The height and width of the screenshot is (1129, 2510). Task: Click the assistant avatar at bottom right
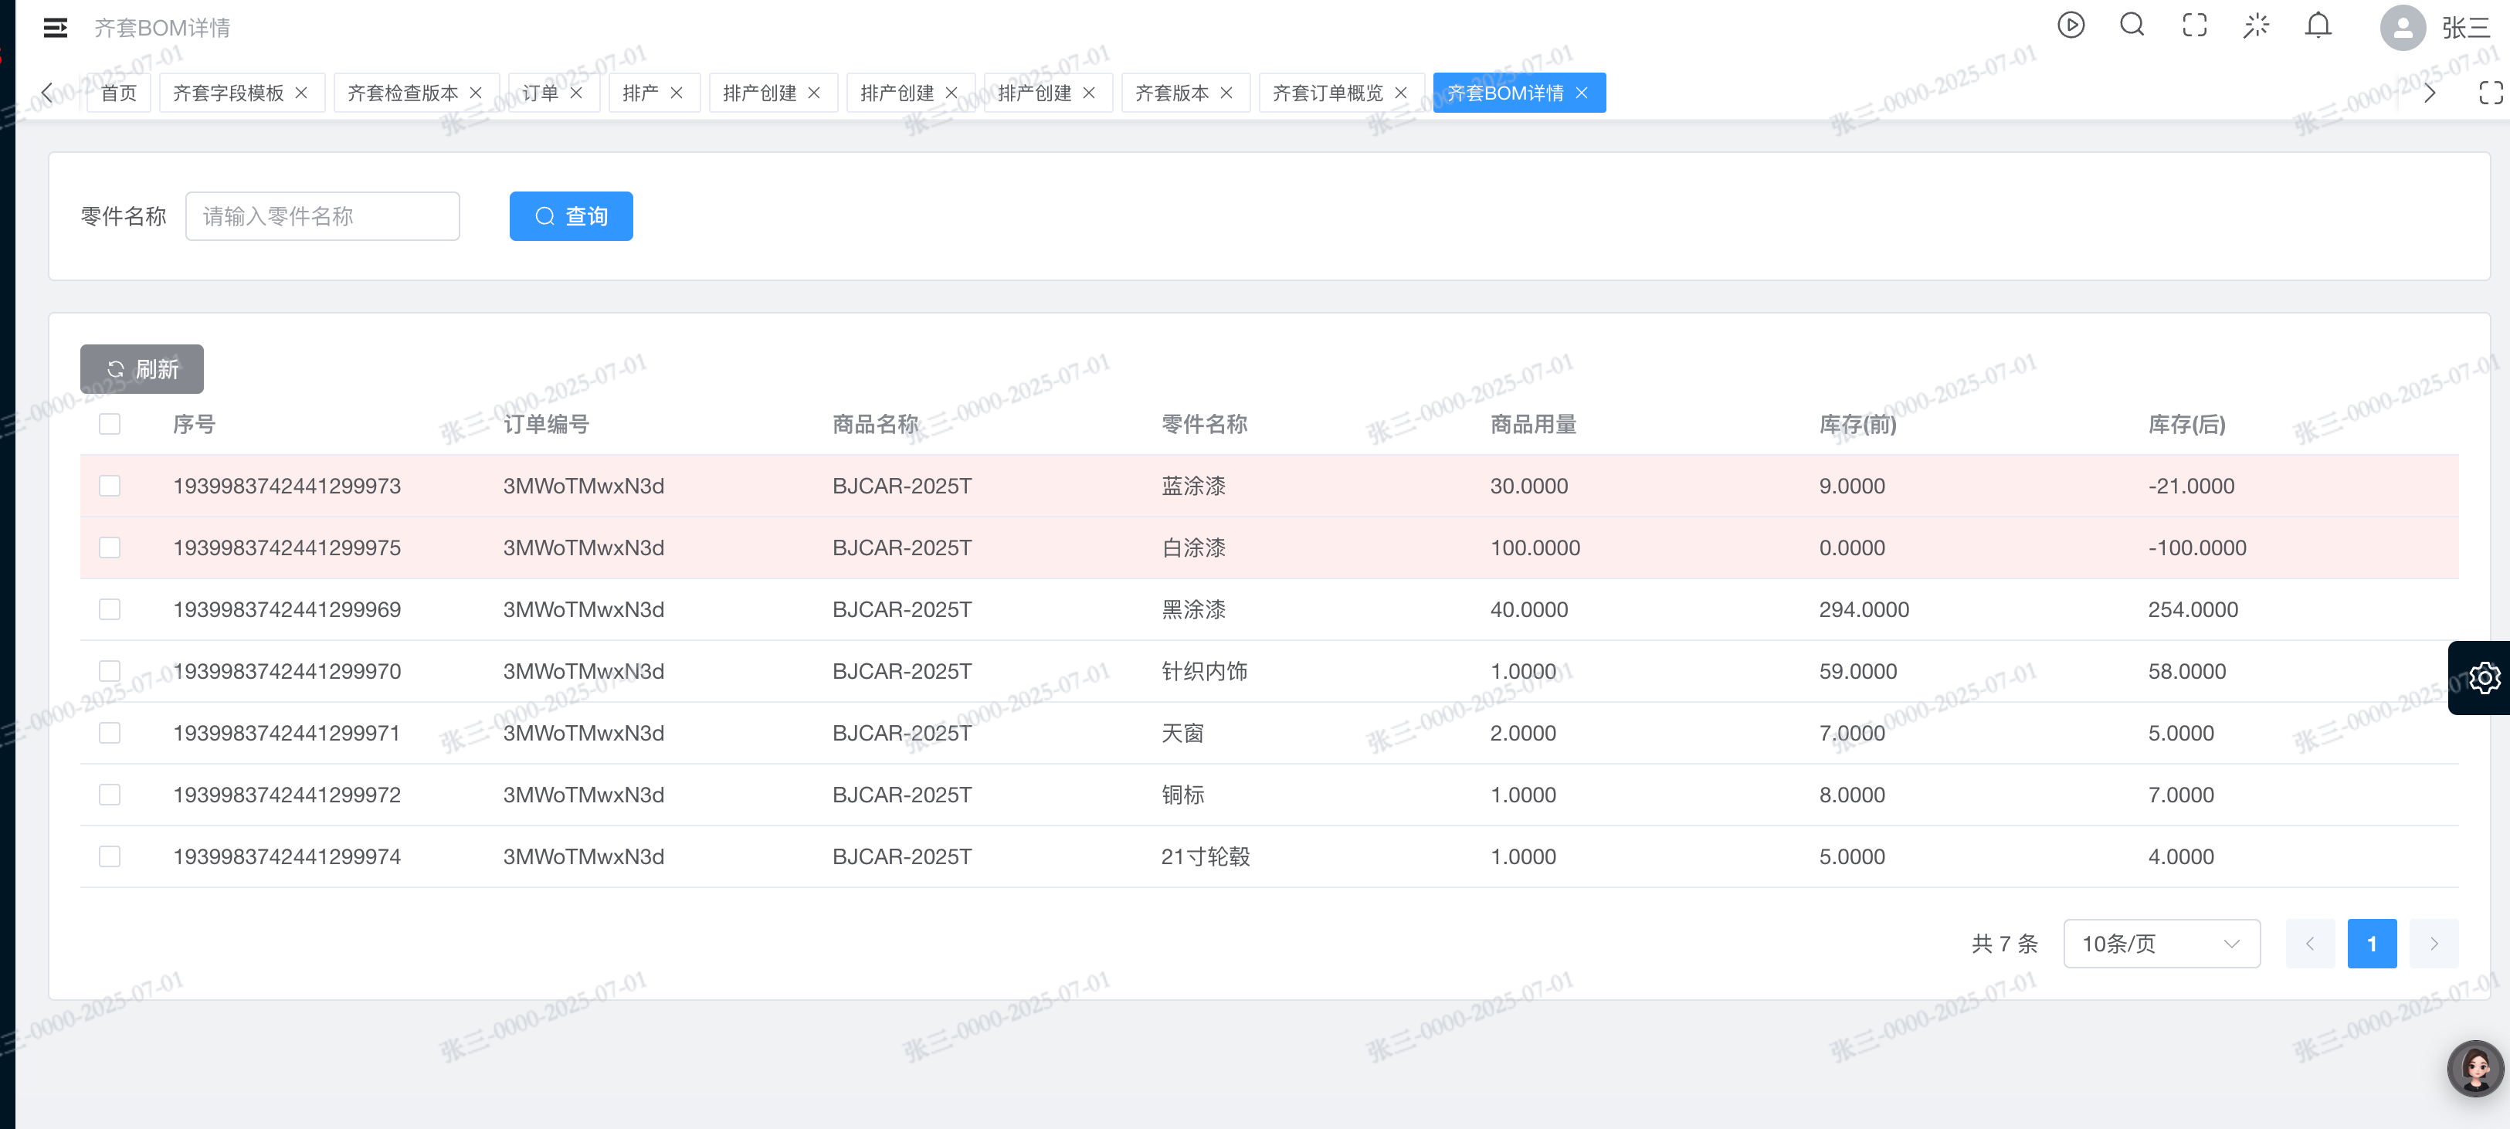tap(2475, 1069)
